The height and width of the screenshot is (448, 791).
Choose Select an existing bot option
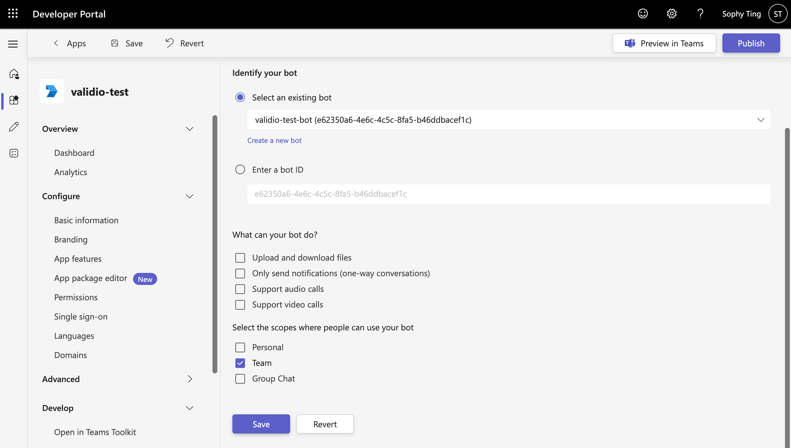click(240, 97)
